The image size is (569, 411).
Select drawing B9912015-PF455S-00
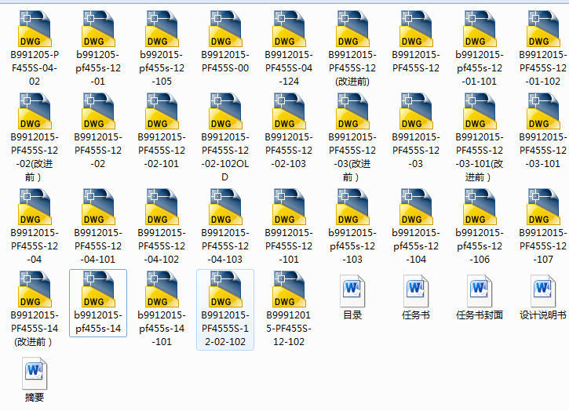coord(225,42)
